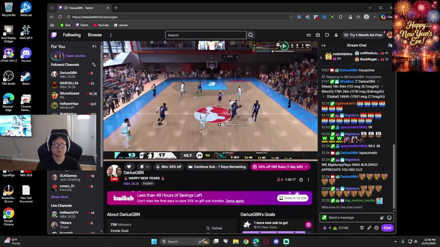
Task: Expand Show More followed channels
Action: click(59, 197)
